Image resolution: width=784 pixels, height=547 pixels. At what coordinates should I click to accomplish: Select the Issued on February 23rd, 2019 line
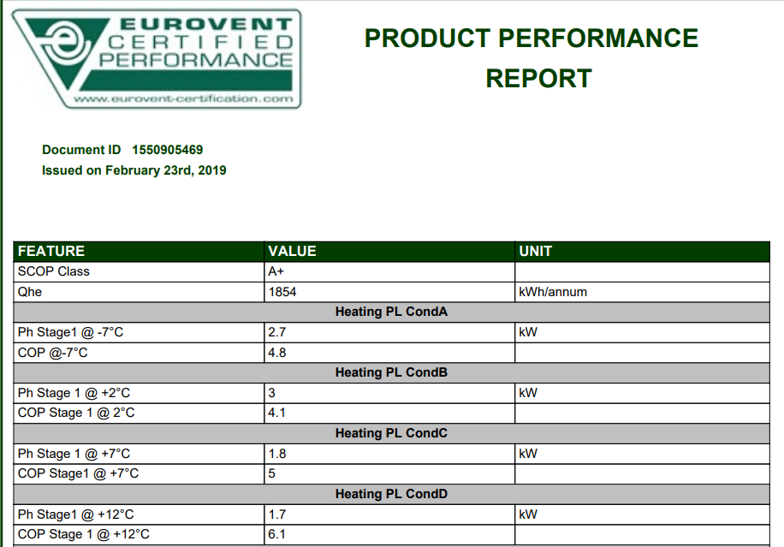(134, 170)
